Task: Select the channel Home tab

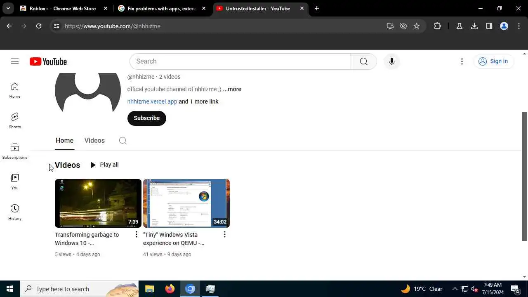Action: (x=64, y=141)
